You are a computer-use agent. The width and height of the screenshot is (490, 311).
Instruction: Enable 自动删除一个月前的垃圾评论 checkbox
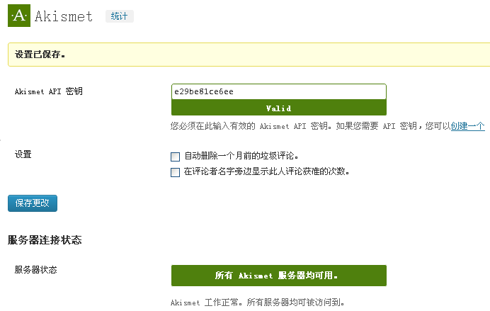[176, 157]
